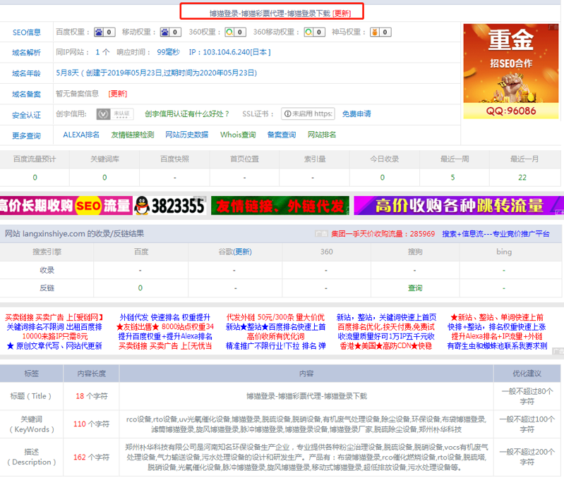Click the 百度 反链 value 0

(x=140, y=288)
